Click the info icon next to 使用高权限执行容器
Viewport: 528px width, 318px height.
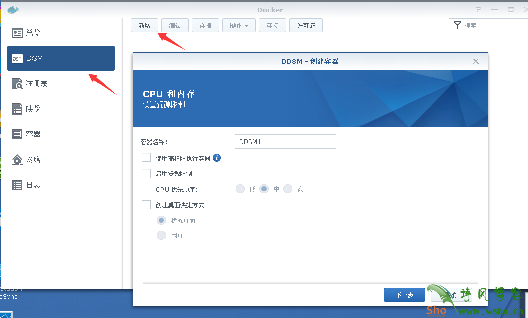pos(216,157)
